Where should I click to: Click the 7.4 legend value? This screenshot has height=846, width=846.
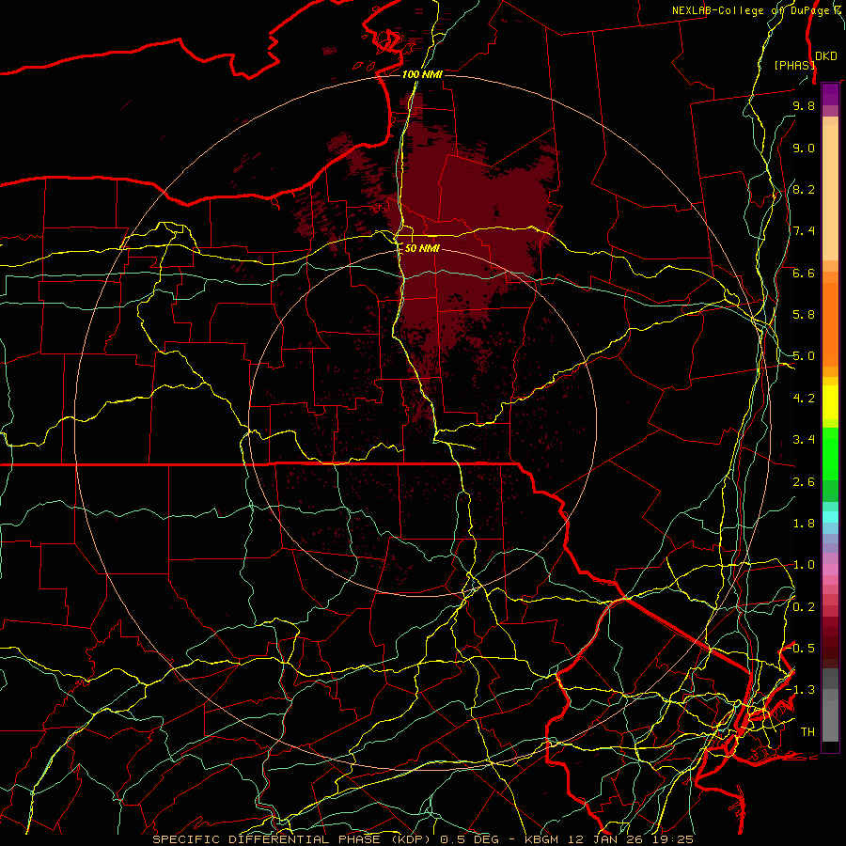804,231
